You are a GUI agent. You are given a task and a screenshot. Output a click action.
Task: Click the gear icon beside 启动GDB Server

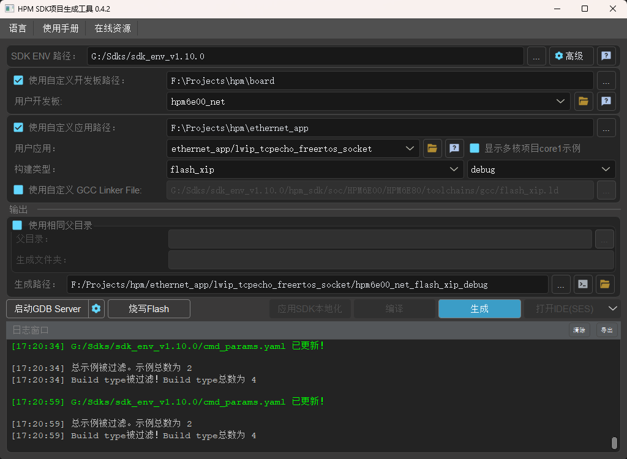[x=96, y=308]
